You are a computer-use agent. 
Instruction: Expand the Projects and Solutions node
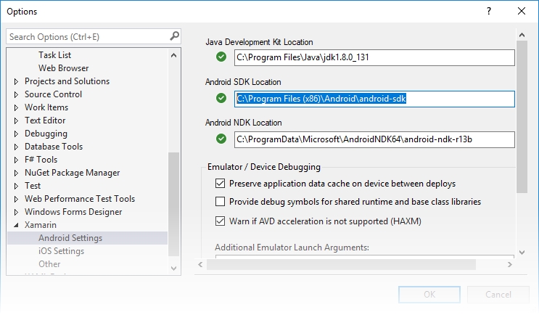(x=16, y=81)
